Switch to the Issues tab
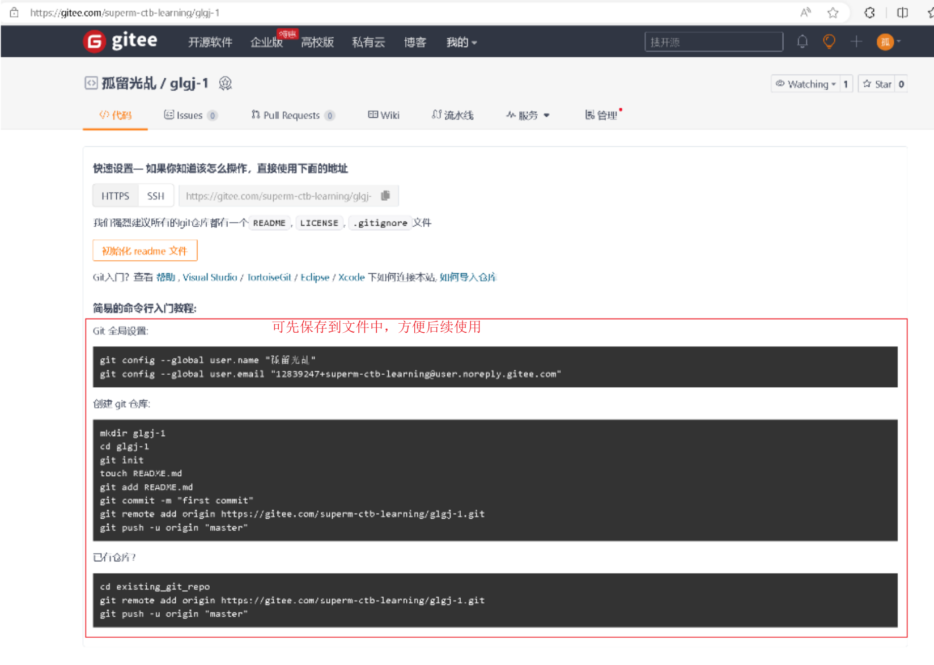934x665 pixels. click(x=190, y=115)
